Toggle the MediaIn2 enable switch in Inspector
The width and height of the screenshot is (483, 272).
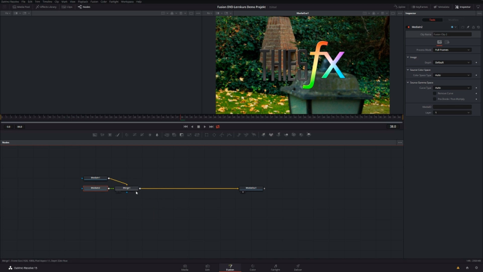click(408, 27)
